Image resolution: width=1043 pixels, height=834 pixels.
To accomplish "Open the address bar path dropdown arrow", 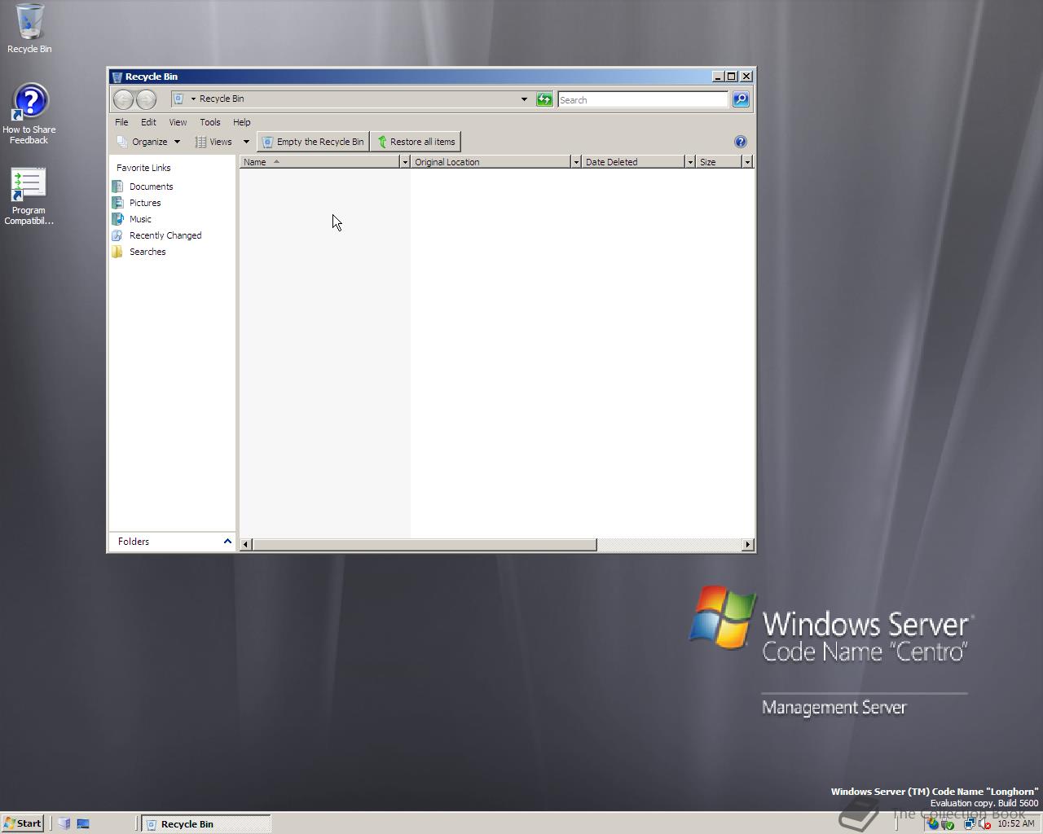I will pyautogui.click(x=193, y=99).
